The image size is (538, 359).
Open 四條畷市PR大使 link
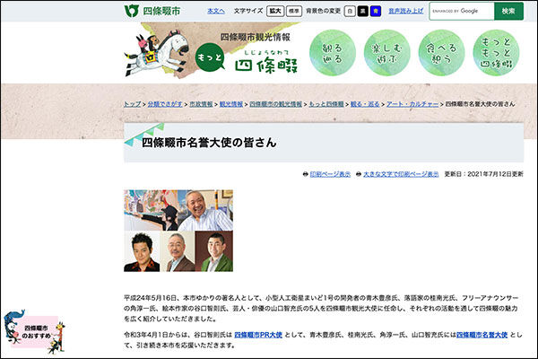(258, 335)
